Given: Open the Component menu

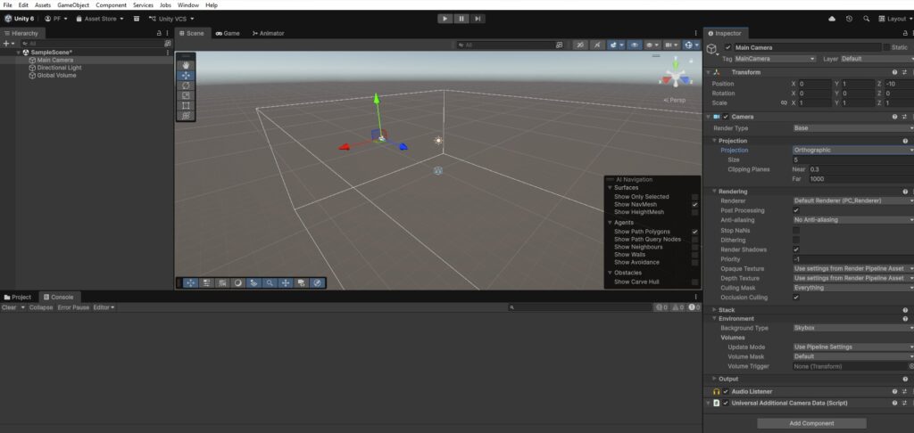Looking at the screenshot, I should (111, 4).
